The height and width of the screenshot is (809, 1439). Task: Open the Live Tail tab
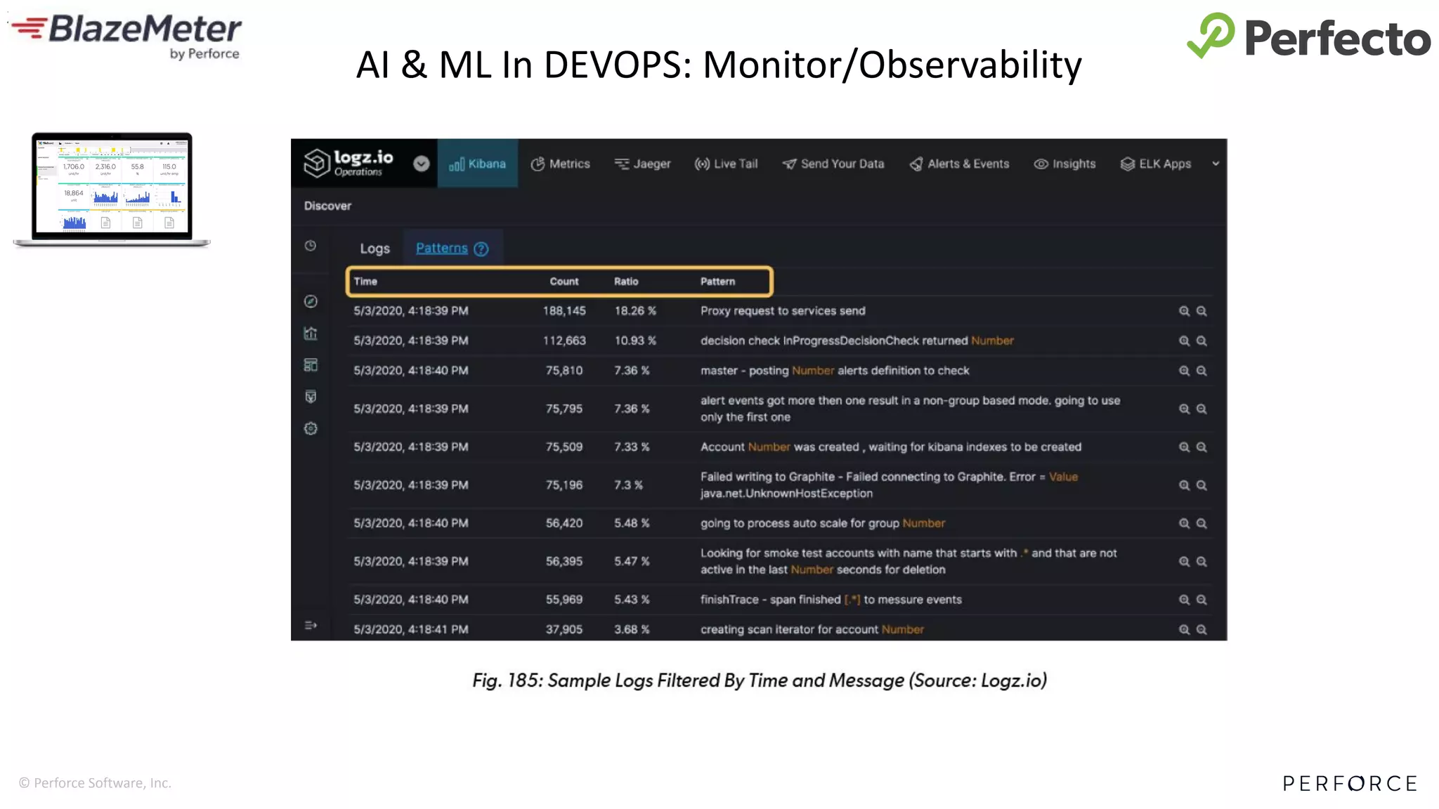726,164
